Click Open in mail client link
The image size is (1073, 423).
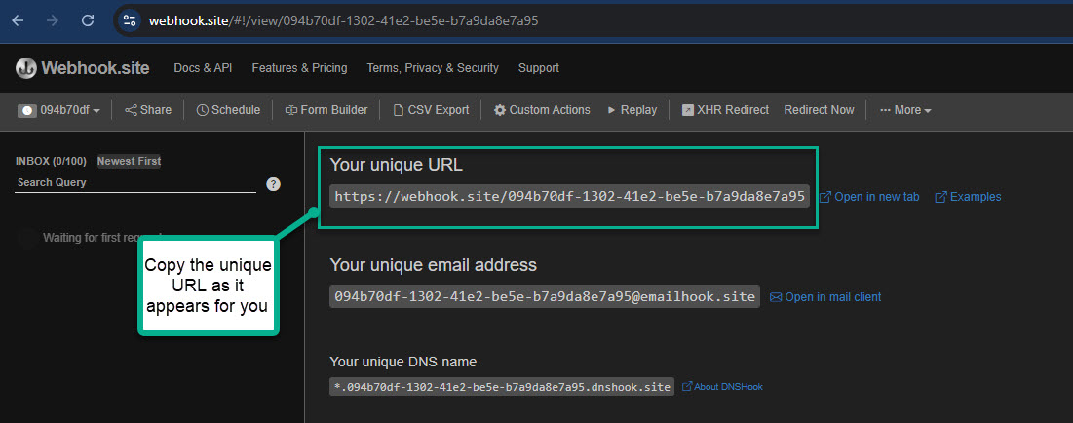pyautogui.click(x=825, y=297)
